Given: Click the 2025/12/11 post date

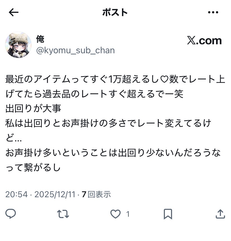Looking at the screenshot, I should pyautogui.click(x=55, y=194).
